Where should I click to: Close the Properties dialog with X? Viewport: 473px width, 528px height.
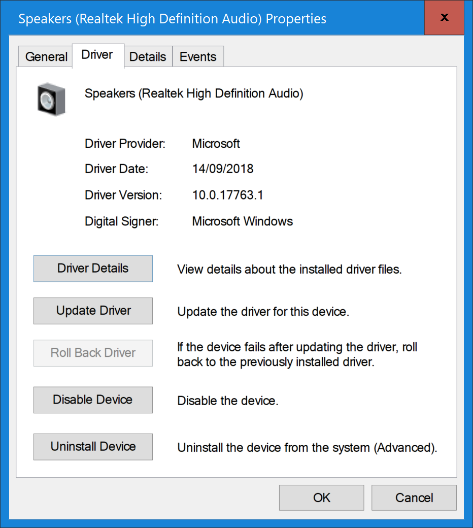(x=444, y=17)
